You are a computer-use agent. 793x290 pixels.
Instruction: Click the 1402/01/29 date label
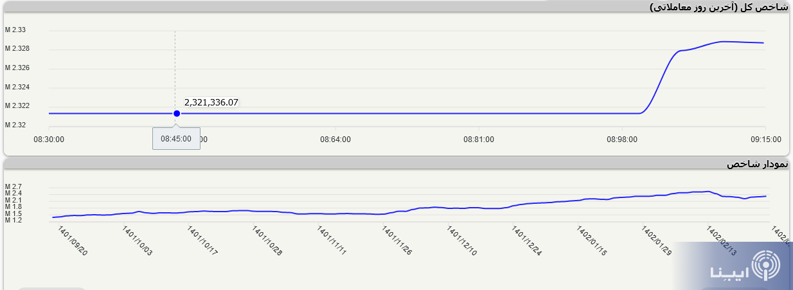[657, 241]
